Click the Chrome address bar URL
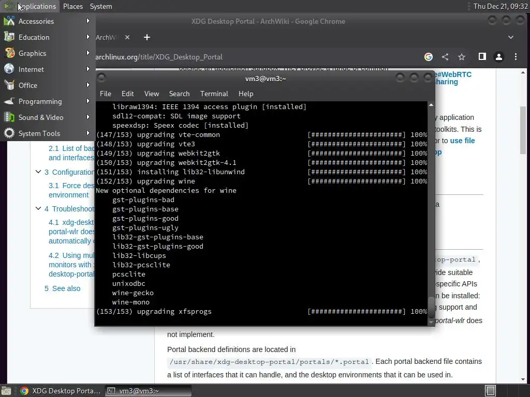Viewport: 530px width, 397px height. pyautogui.click(x=159, y=57)
